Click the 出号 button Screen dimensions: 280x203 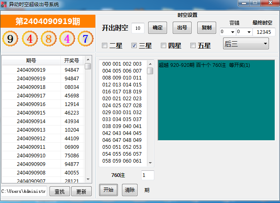182,28
